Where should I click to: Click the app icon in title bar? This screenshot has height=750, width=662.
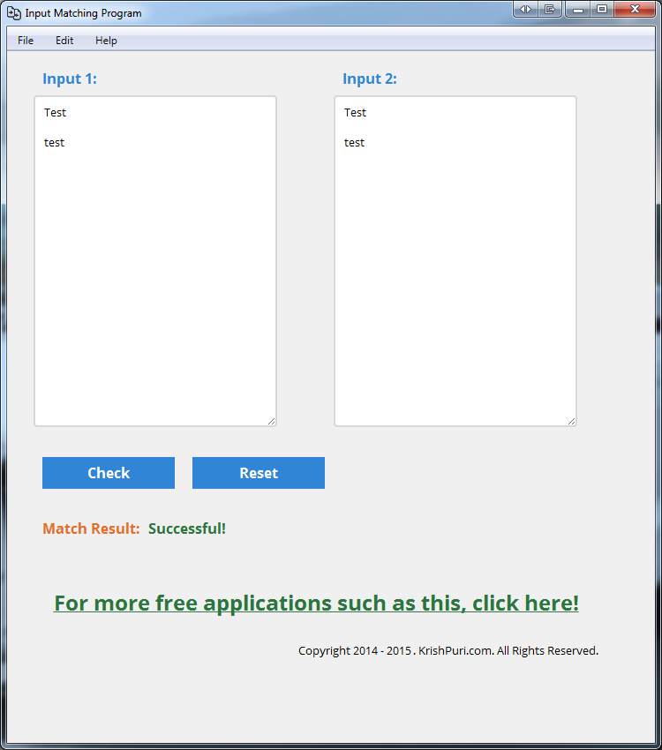click(14, 13)
